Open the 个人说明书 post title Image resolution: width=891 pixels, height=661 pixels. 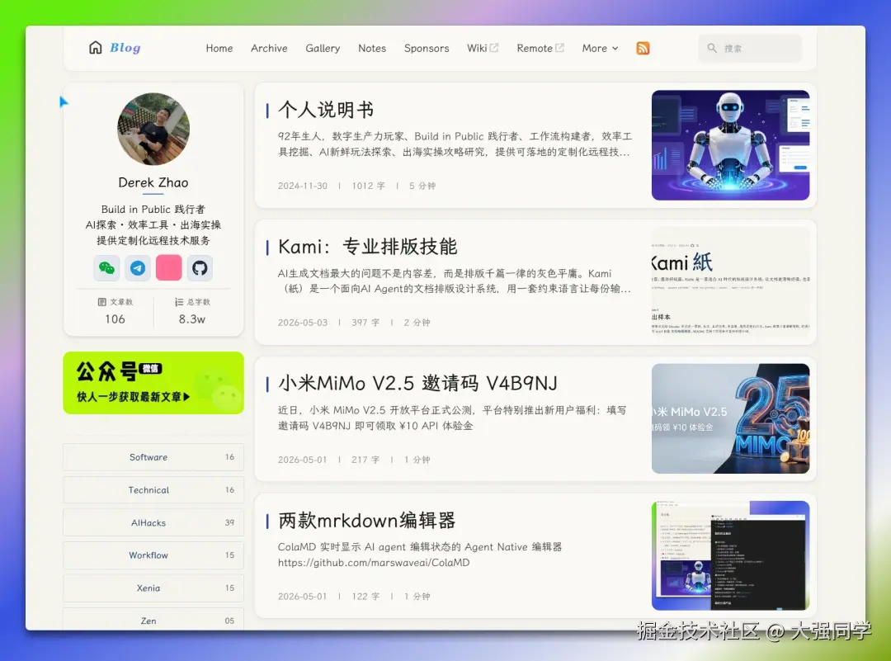(326, 110)
